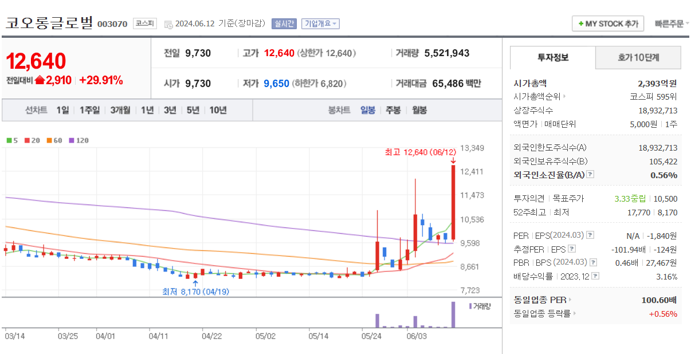The width and height of the screenshot is (691, 354).
Task: Select the 5년 line chart period
Action: click(x=193, y=110)
